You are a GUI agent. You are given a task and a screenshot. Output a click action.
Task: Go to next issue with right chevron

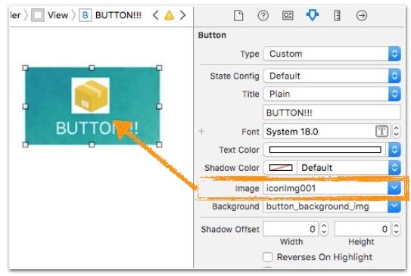182,15
